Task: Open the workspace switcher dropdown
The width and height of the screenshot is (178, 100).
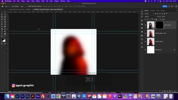Action: (172, 6)
